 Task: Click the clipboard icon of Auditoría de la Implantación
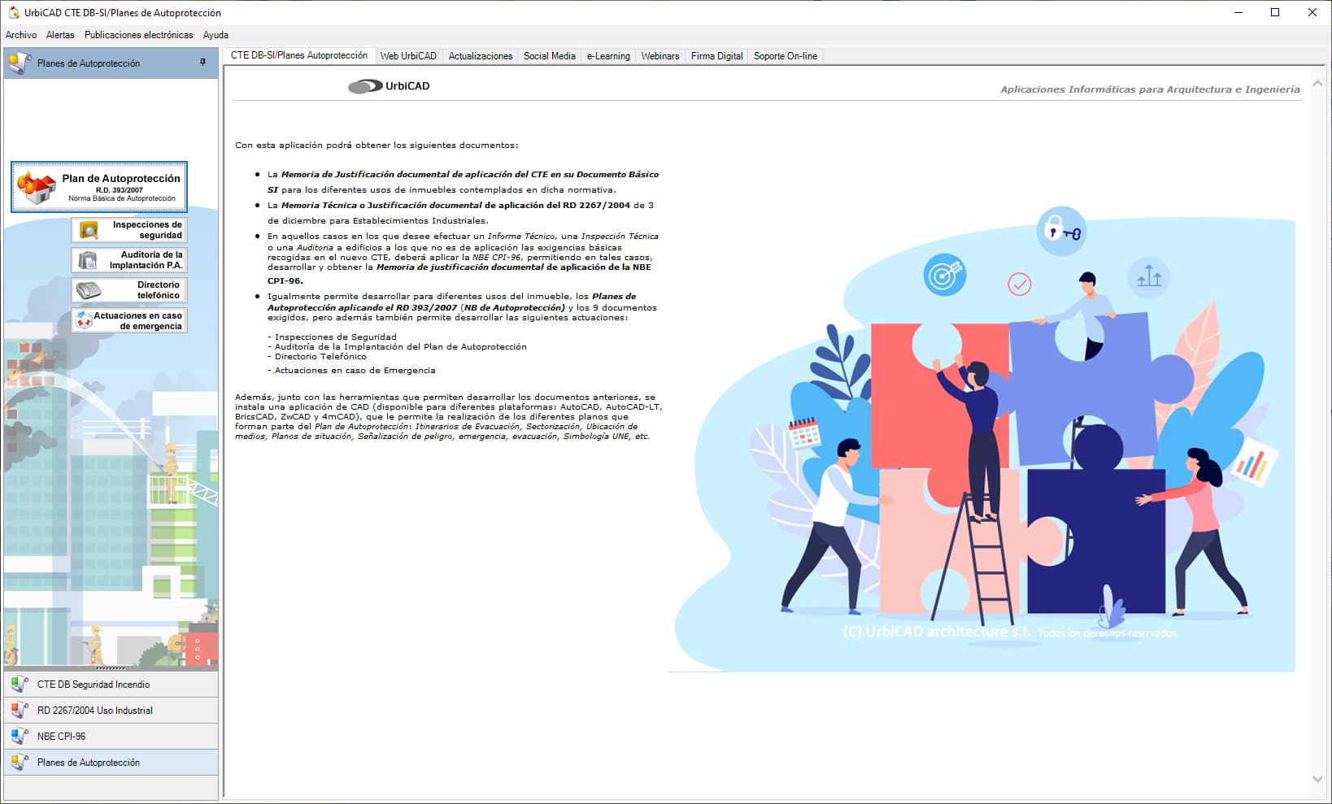(x=87, y=260)
